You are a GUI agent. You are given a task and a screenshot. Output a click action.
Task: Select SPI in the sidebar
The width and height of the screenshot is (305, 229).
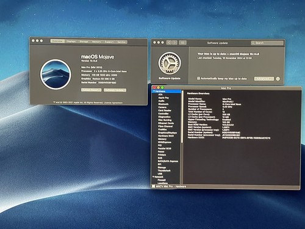[x=160, y=164]
